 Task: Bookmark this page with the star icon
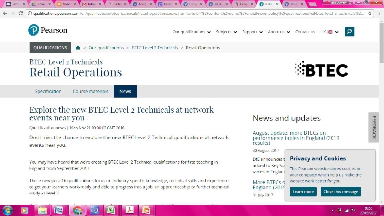pos(370,13)
